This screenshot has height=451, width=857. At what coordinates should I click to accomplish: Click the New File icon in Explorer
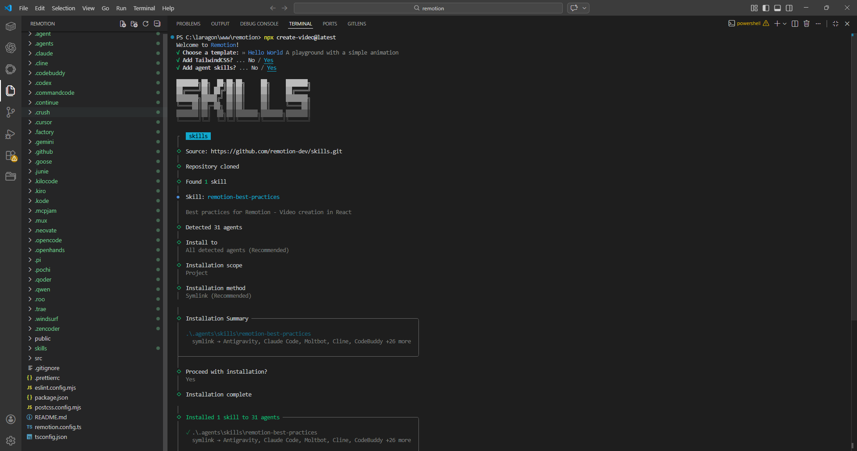123,24
